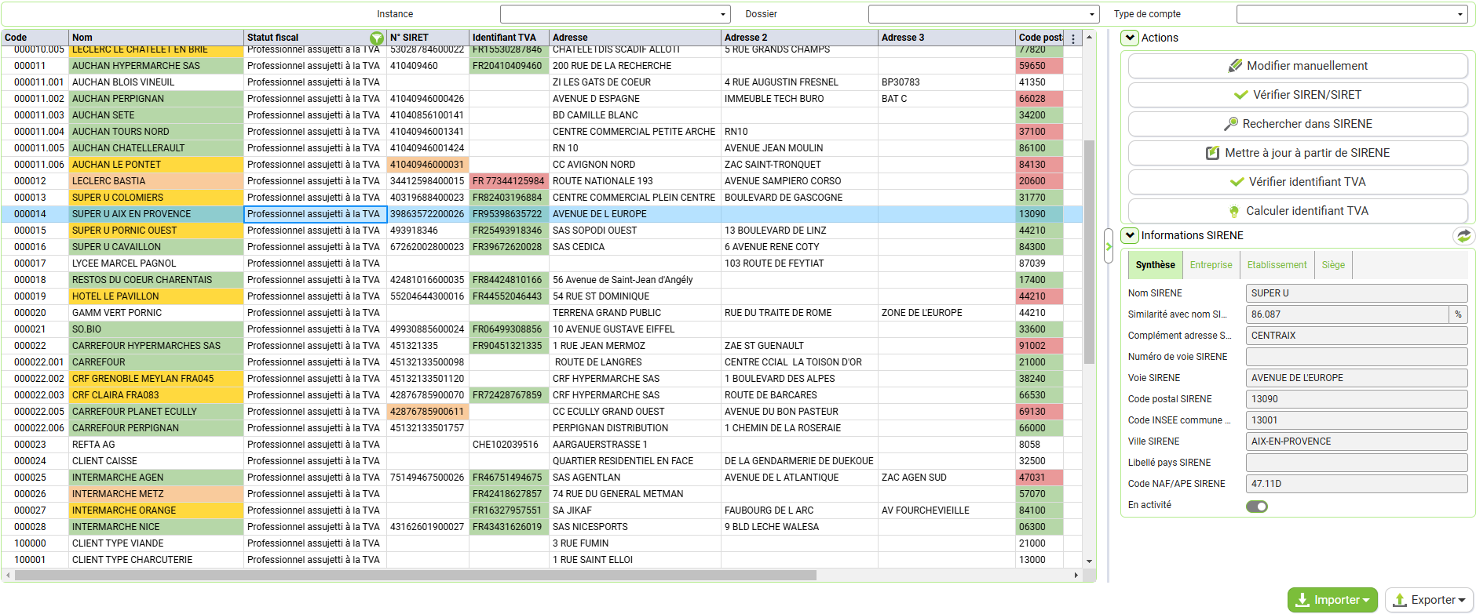Image resolution: width=1476 pixels, height=614 pixels.
Task: Click the Ville SIRENE field
Action: (x=1357, y=441)
